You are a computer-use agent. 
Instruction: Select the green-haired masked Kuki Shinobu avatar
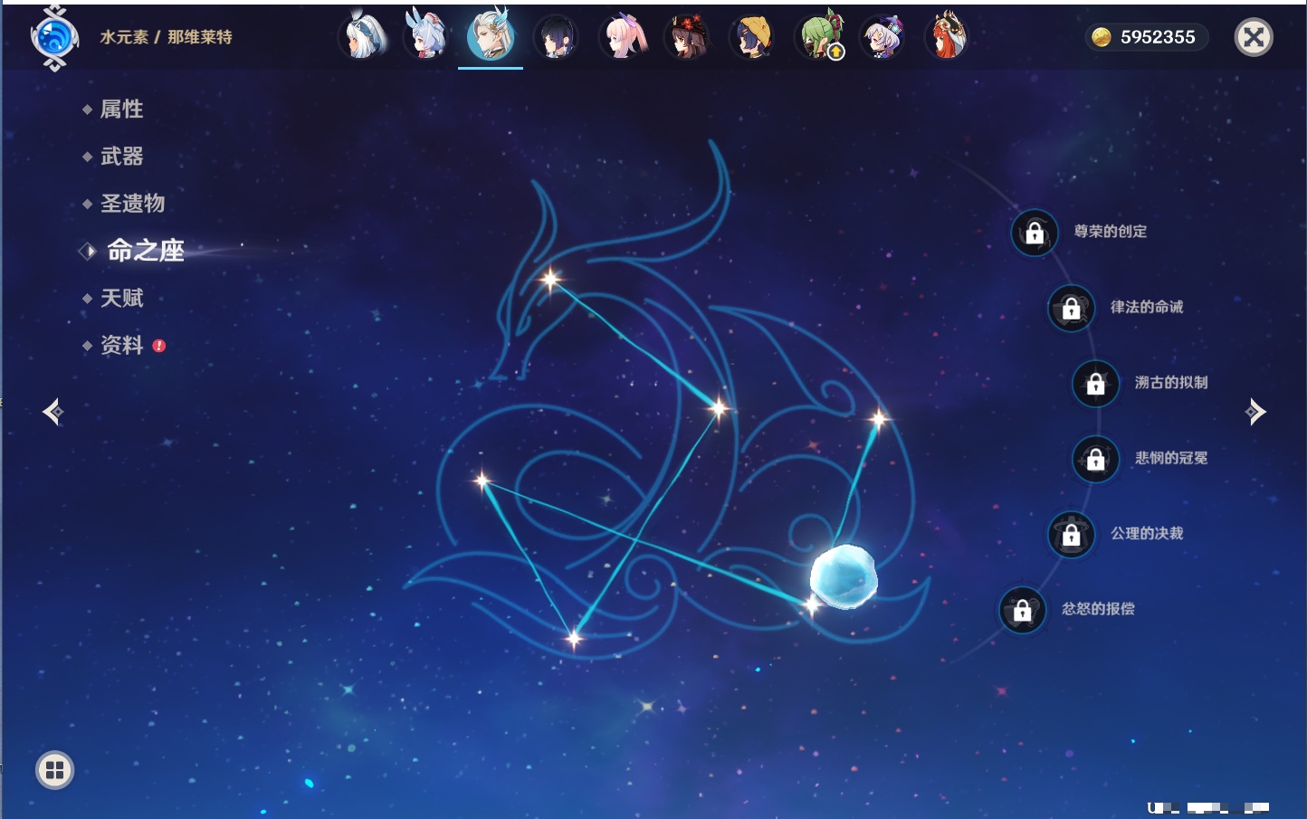[x=819, y=37]
